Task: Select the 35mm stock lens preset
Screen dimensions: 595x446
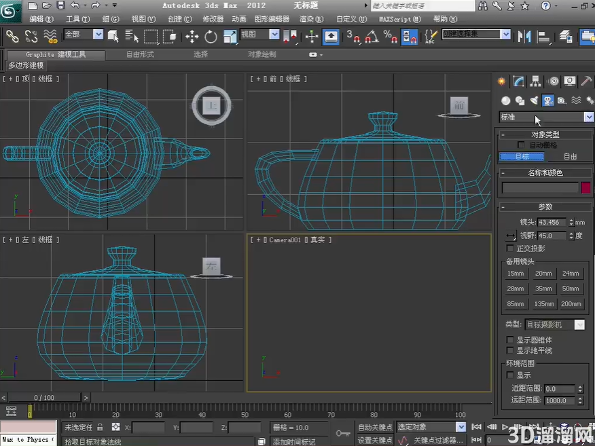Action: [x=543, y=289]
